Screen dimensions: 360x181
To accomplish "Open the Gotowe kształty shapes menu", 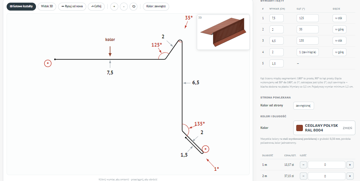I will 21,6.
